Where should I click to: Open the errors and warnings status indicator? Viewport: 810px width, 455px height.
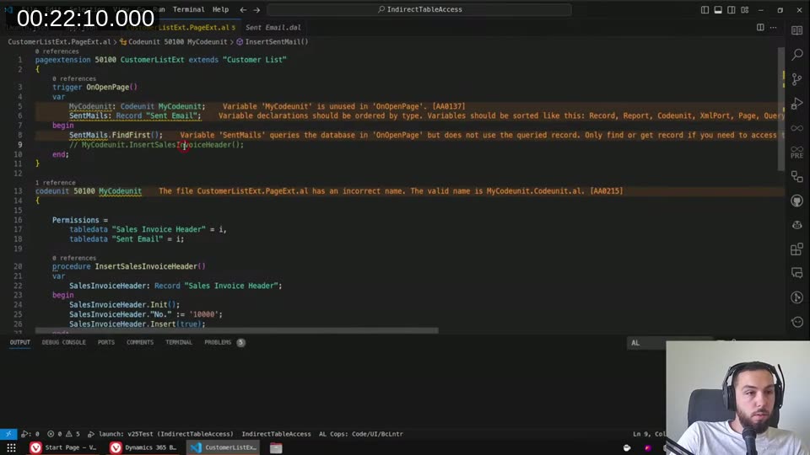pyautogui.click(x=64, y=434)
